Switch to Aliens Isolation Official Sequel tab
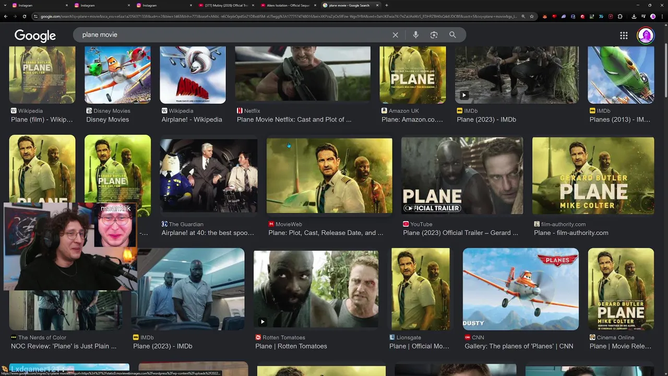 pos(289,5)
